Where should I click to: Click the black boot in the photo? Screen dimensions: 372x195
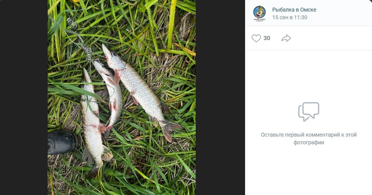[x=61, y=142]
